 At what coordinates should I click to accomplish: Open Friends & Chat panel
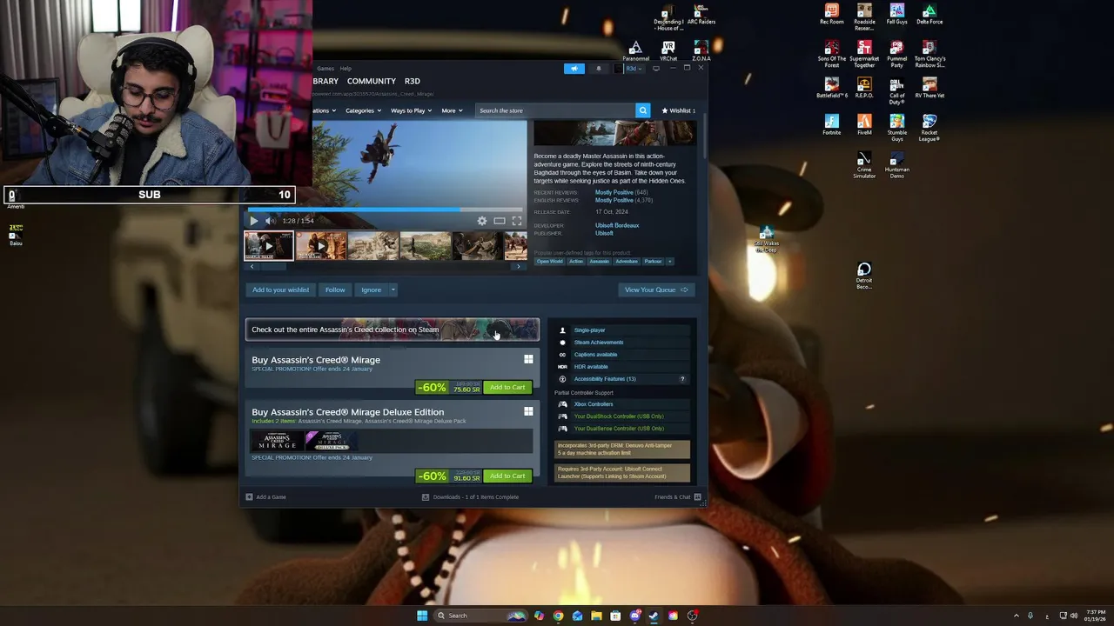pos(677,497)
